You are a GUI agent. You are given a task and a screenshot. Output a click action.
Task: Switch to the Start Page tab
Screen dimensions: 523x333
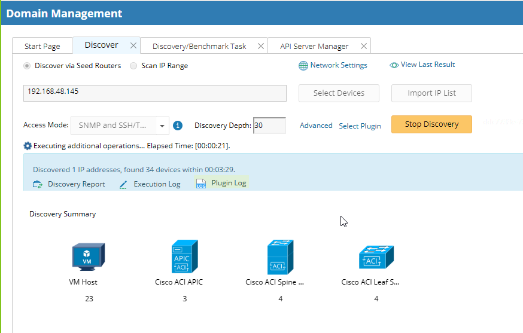[x=42, y=46]
